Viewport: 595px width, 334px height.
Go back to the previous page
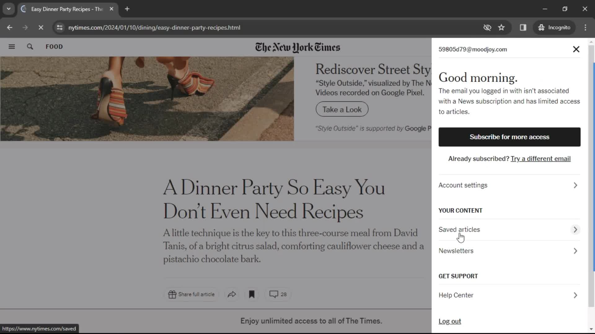tap(10, 28)
